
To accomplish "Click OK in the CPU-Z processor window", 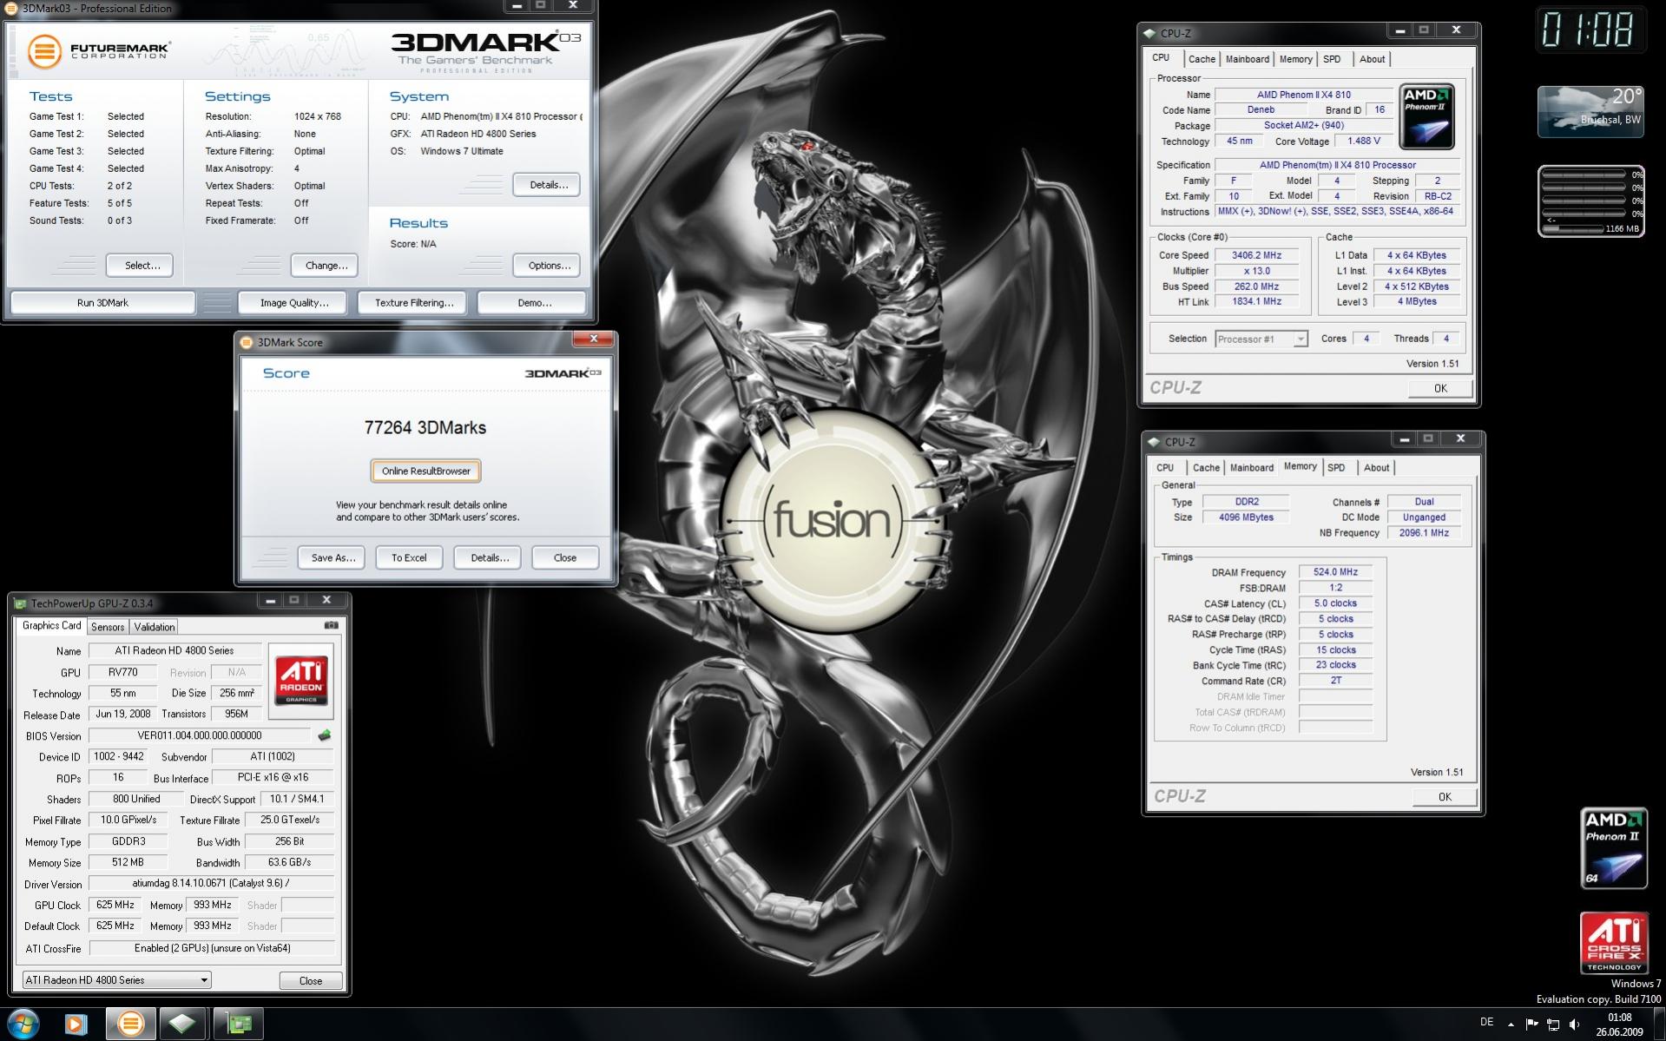I will pos(1440,389).
